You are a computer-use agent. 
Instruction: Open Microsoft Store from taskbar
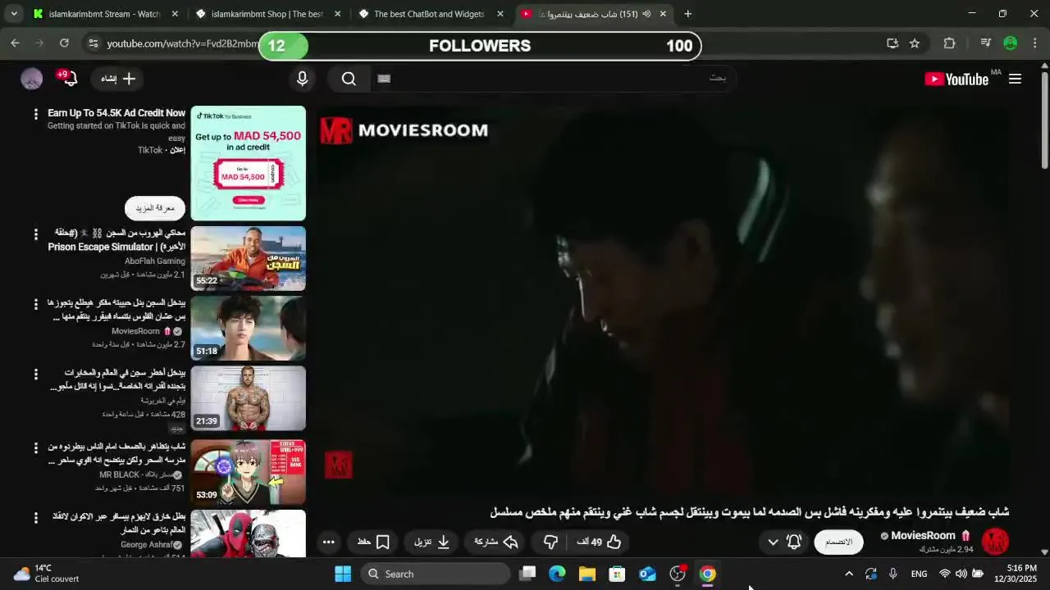coord(617,574)
